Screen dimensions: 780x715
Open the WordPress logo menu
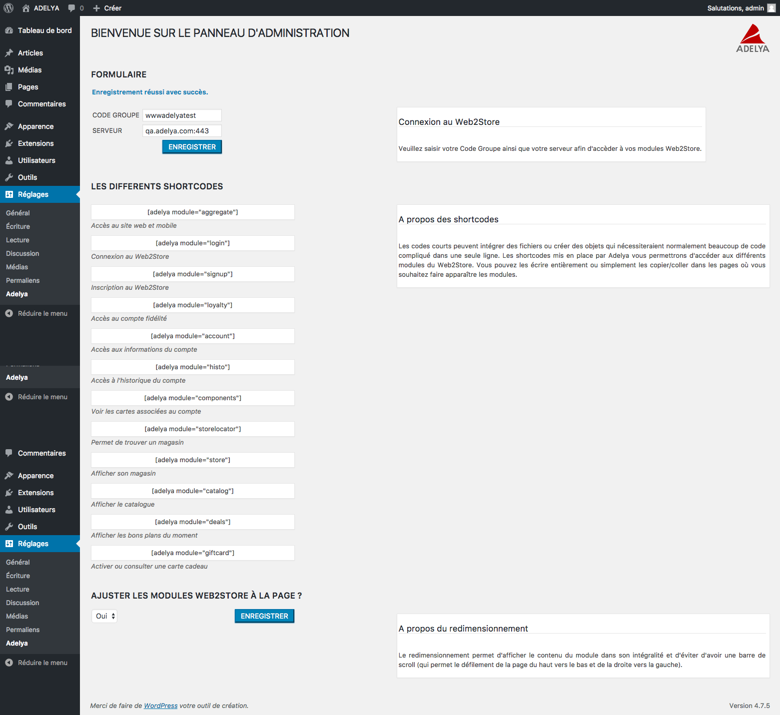tap(8, 8)
